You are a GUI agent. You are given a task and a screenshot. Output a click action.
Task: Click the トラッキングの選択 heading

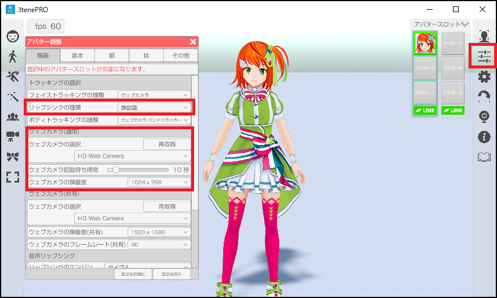click(x=55, y=83)
